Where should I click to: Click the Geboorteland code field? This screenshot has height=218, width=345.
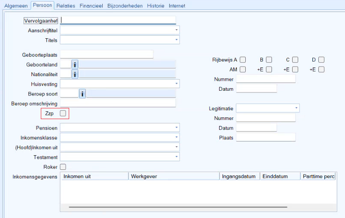click(x=66, y=64)
